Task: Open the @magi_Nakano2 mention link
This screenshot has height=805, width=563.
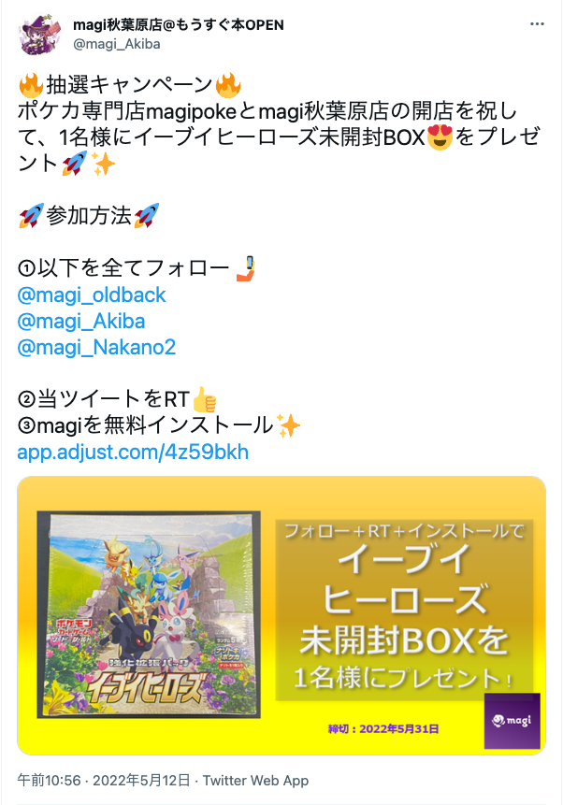Action: coord(96,348)
